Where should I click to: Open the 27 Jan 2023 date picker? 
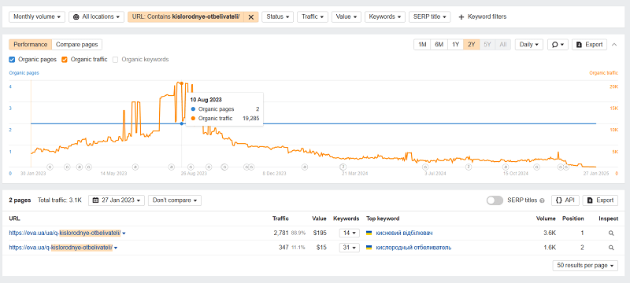(116, 200)
